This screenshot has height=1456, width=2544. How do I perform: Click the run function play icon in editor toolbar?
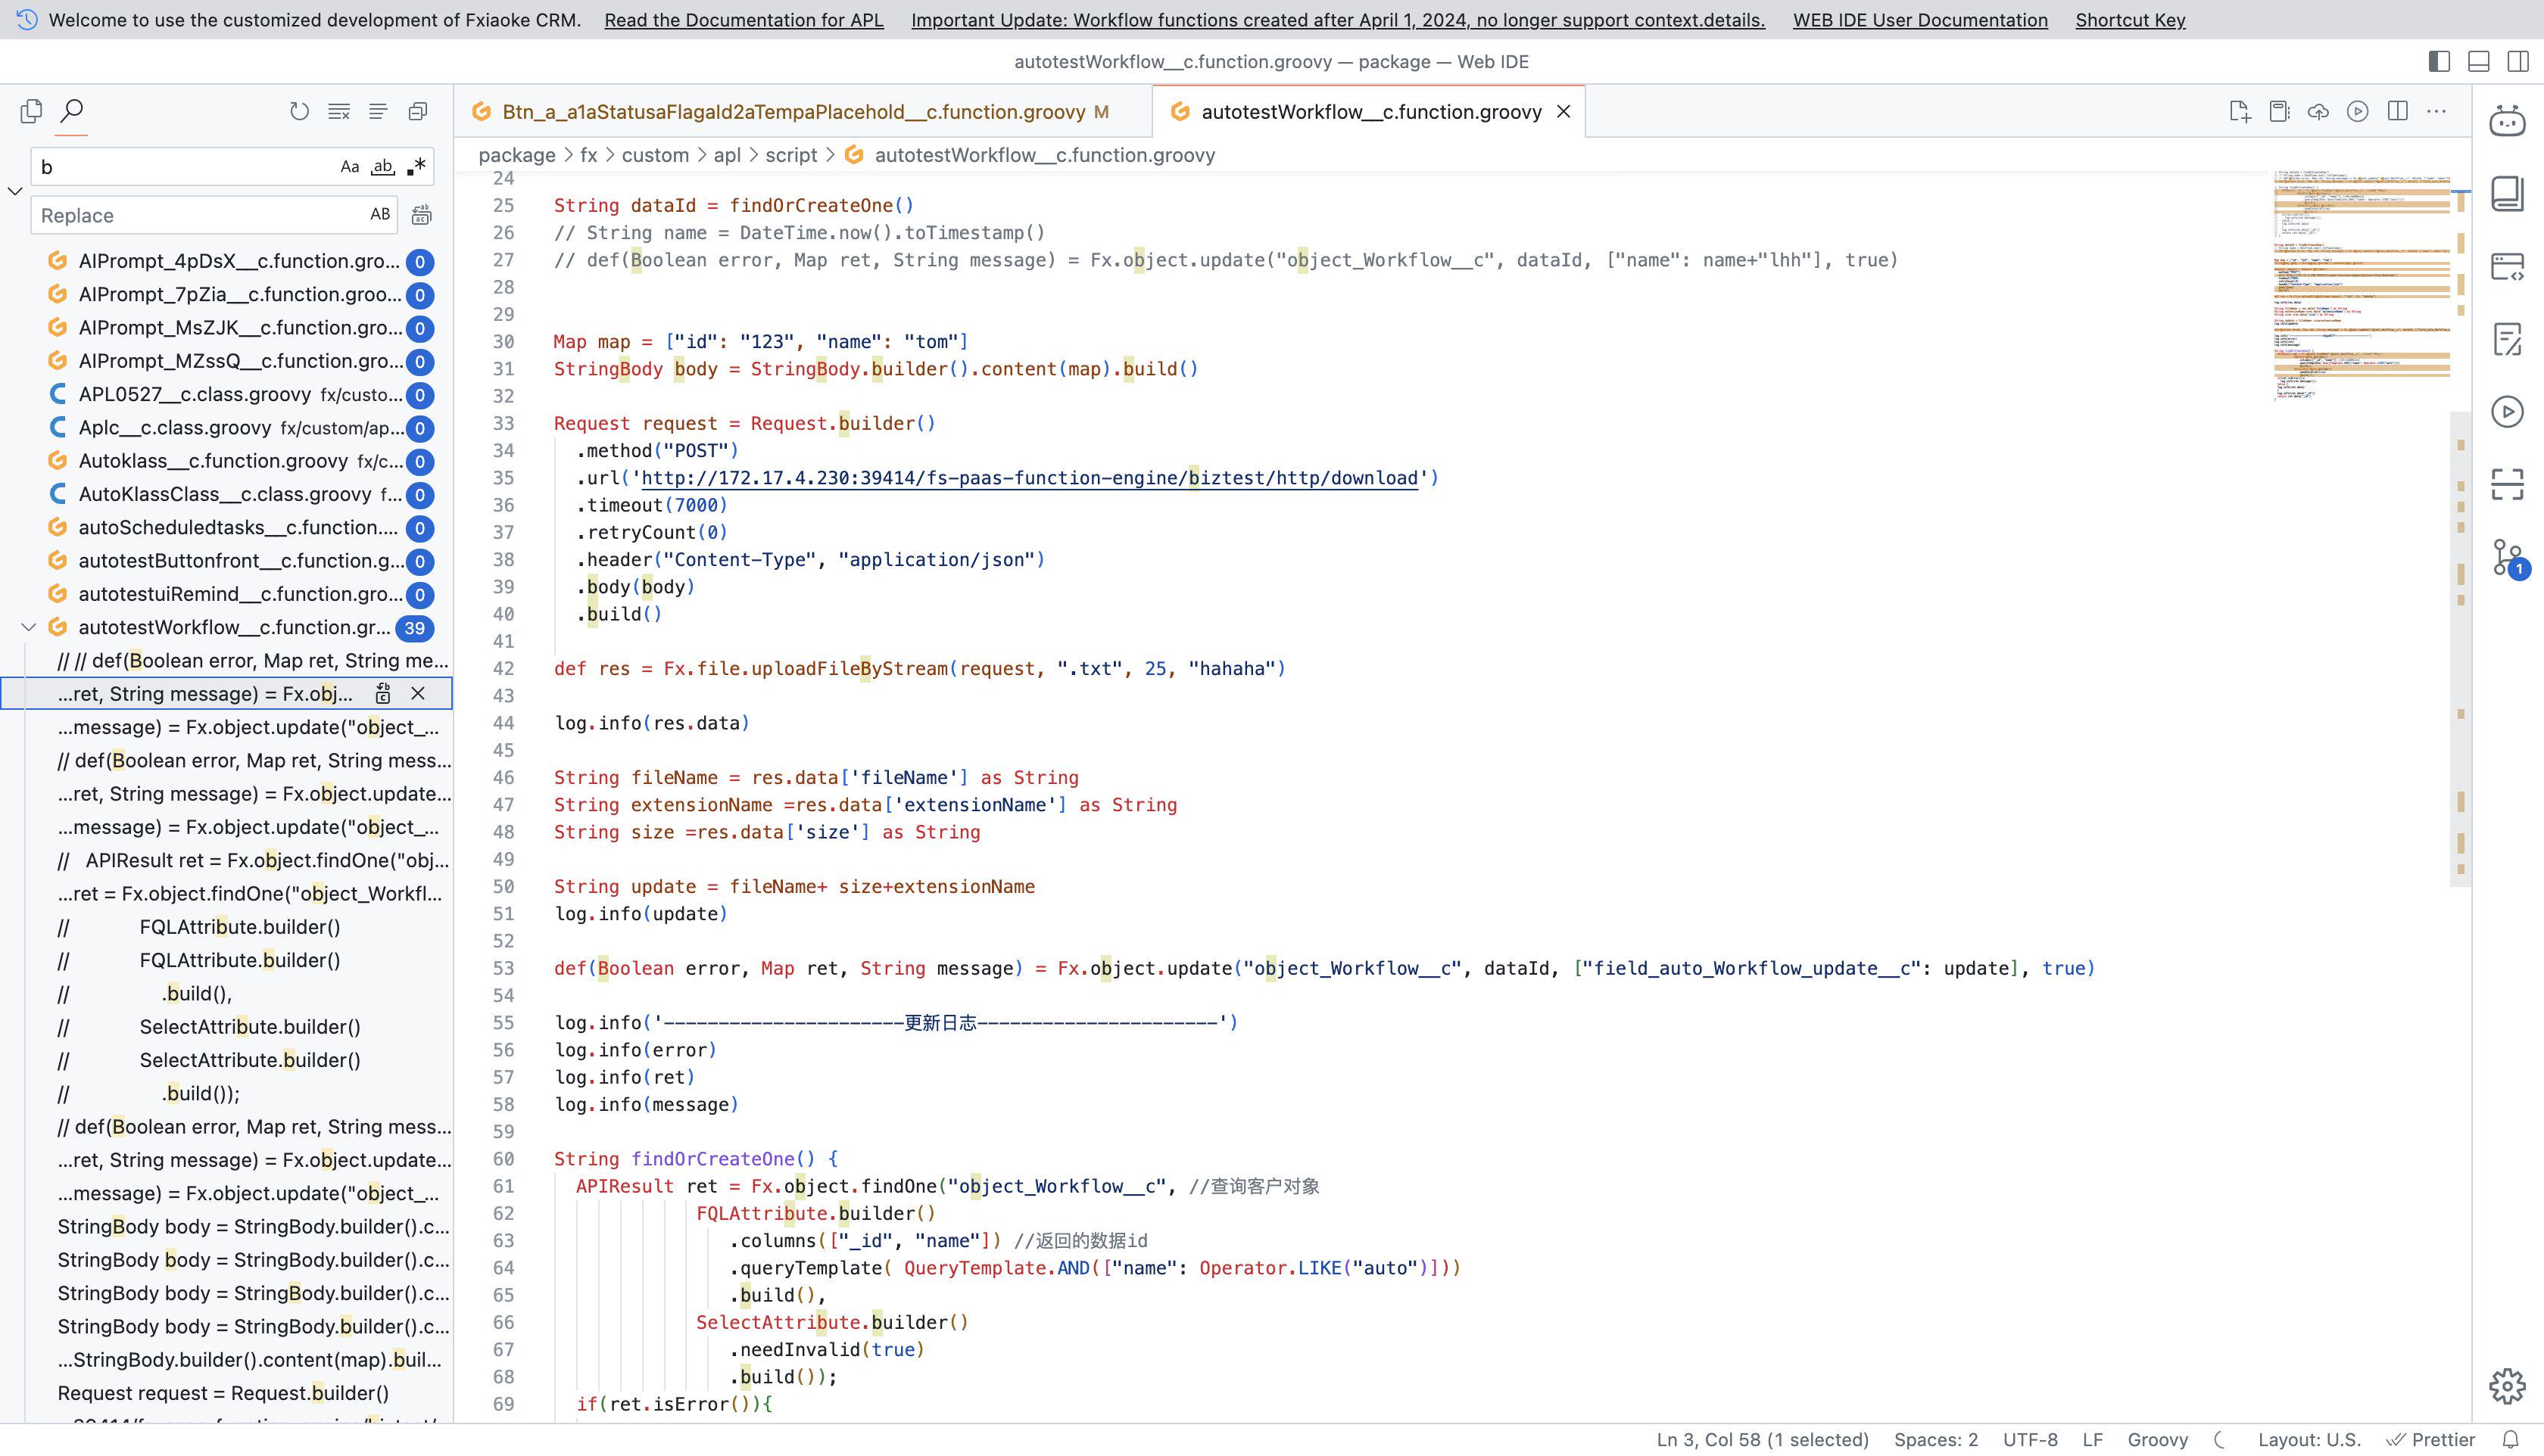pyautogui.click(x=2358, y=111)
